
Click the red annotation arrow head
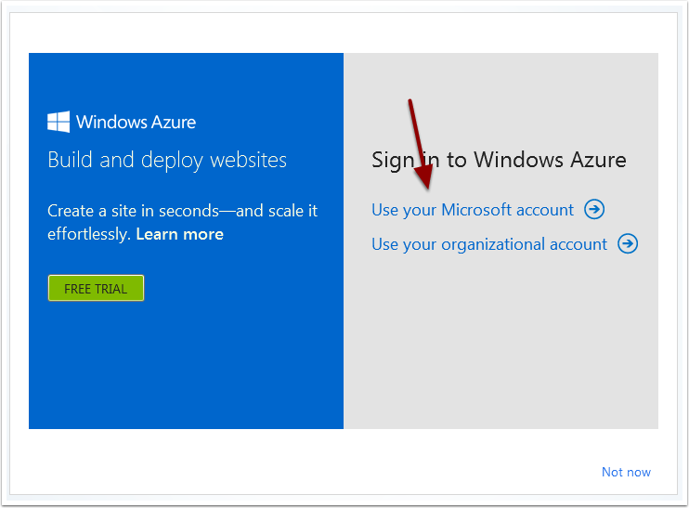click(424, 176)
